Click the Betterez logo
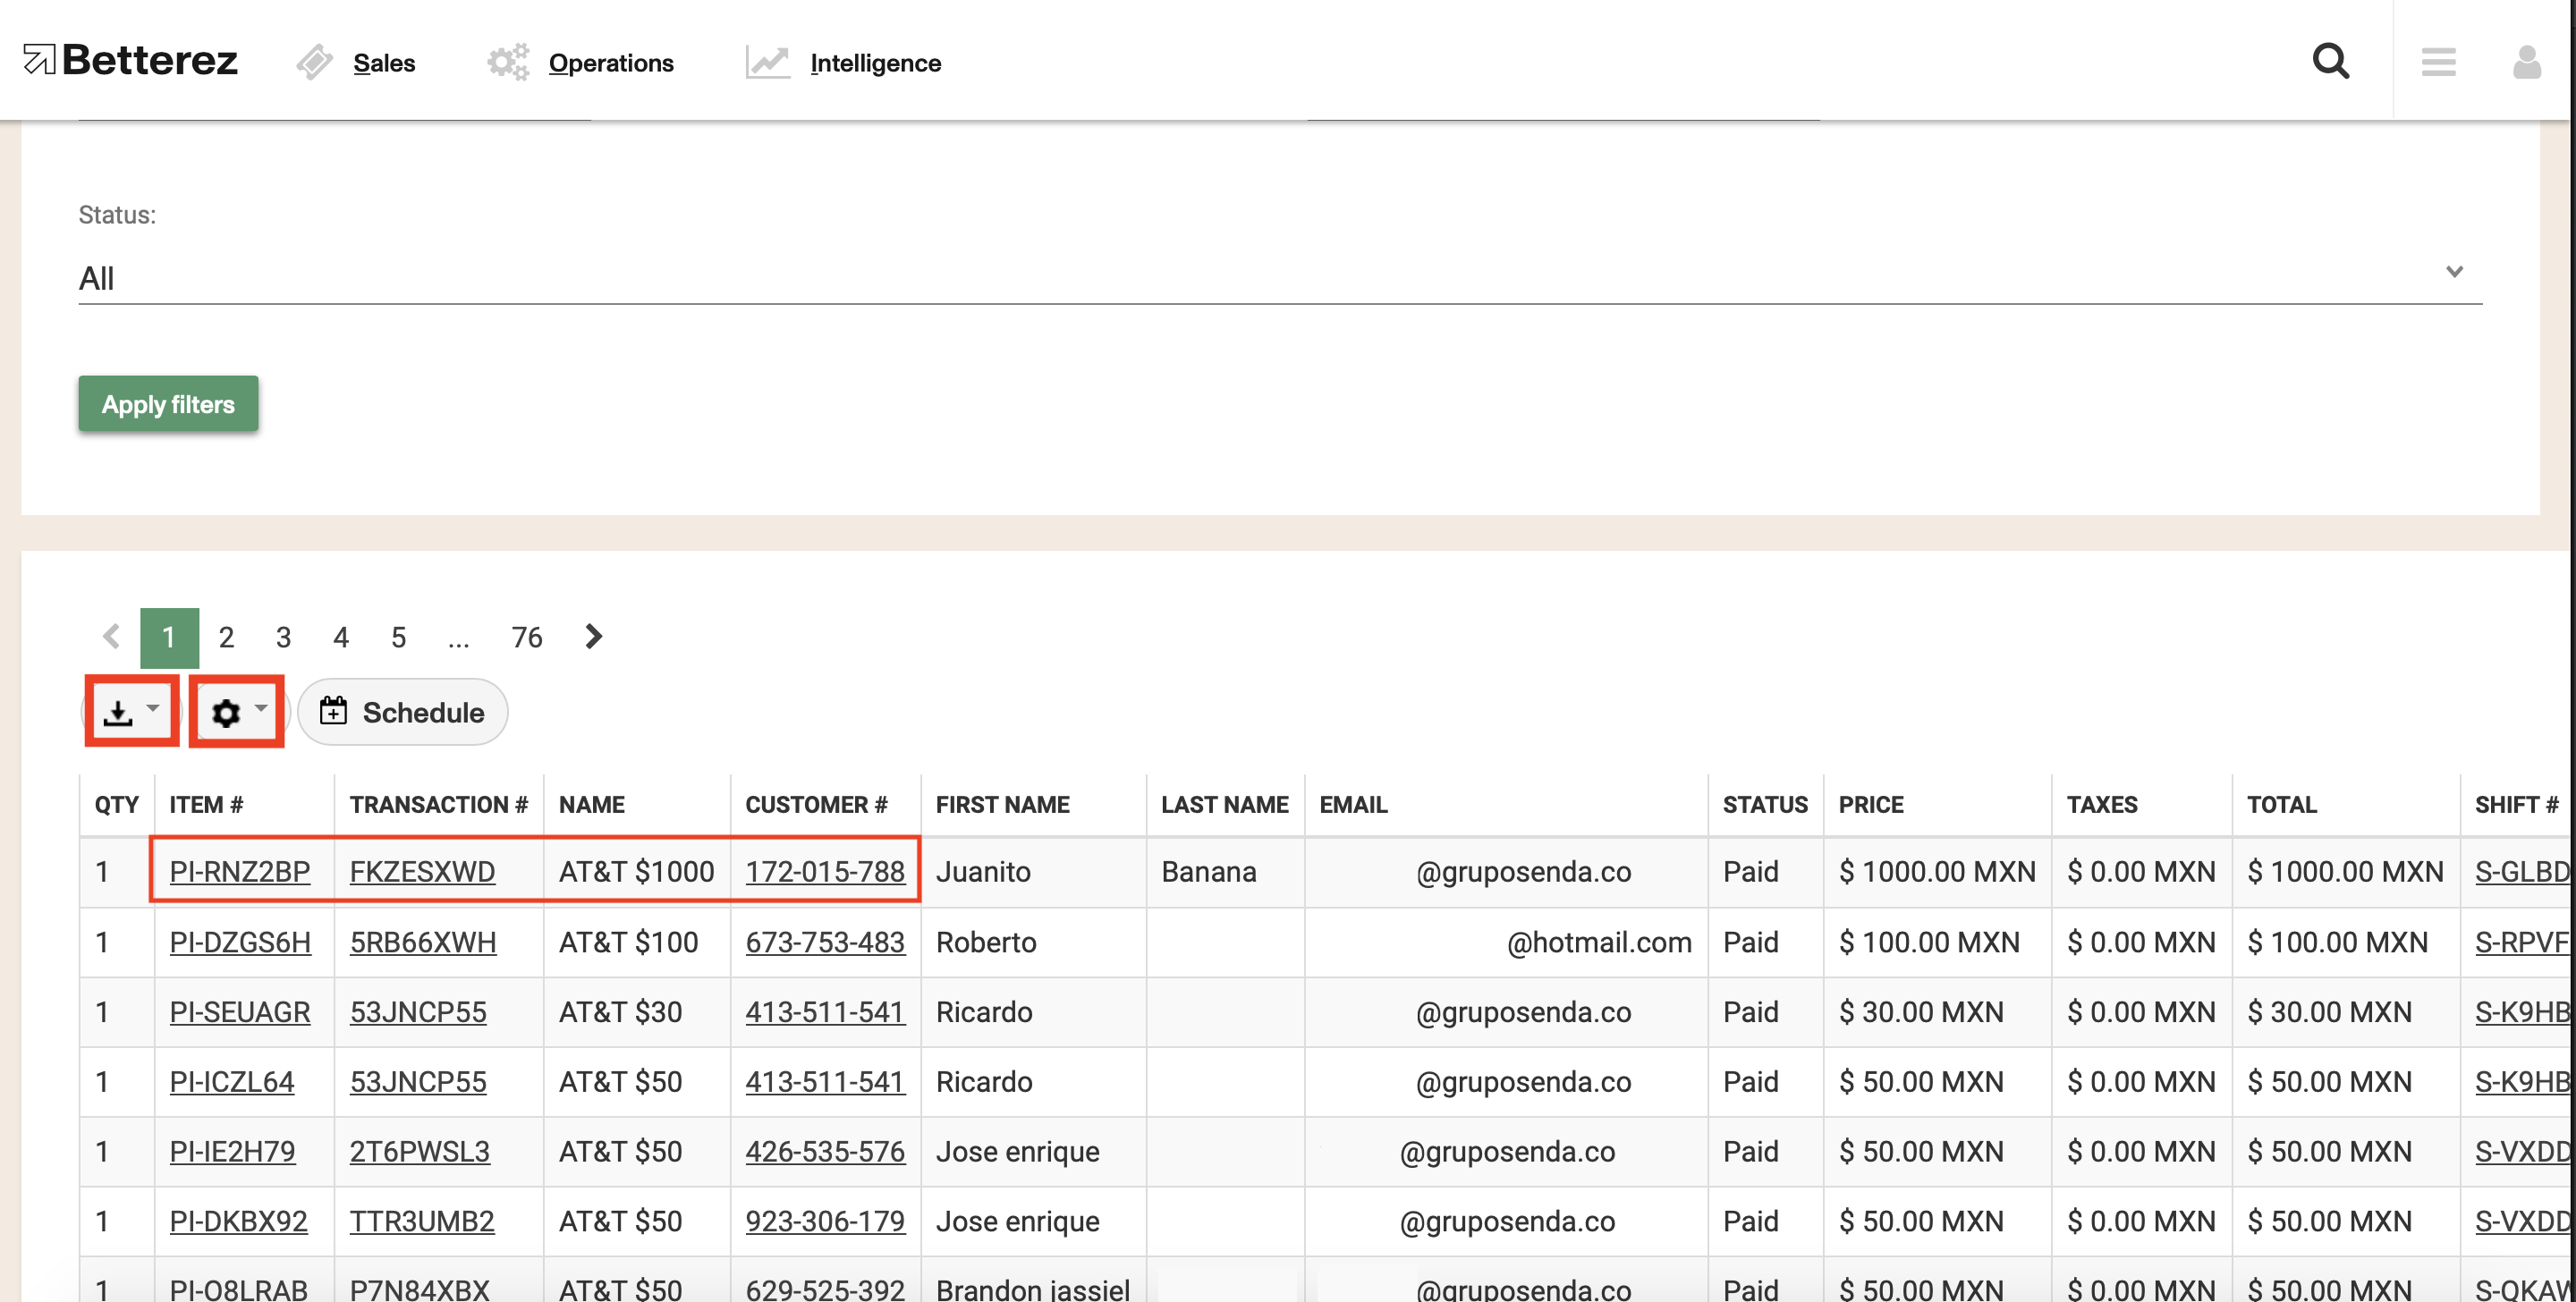This screenshot has height=1302, width=2576. (x=130, y=61)
